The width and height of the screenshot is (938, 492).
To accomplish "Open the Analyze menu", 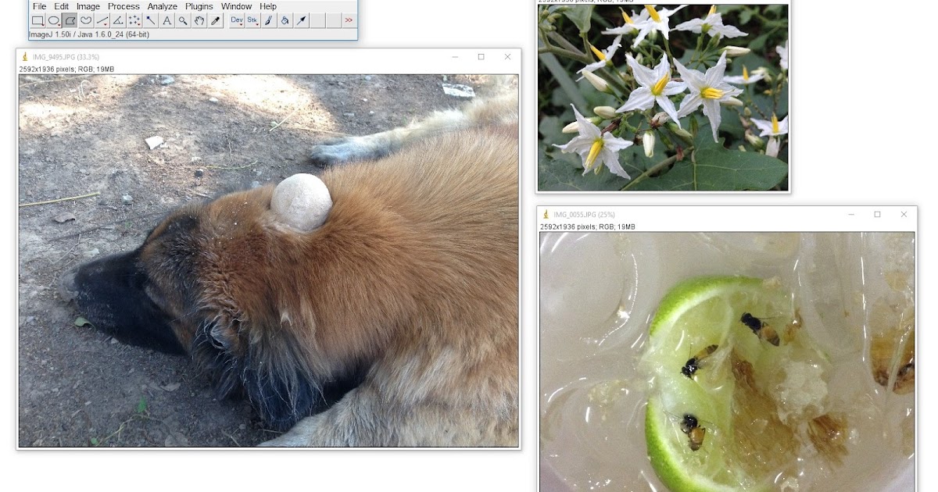I will 161,6.
